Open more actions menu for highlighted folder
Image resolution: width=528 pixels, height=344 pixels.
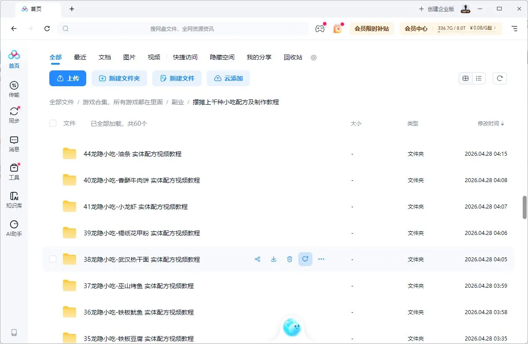click(321, 259)
